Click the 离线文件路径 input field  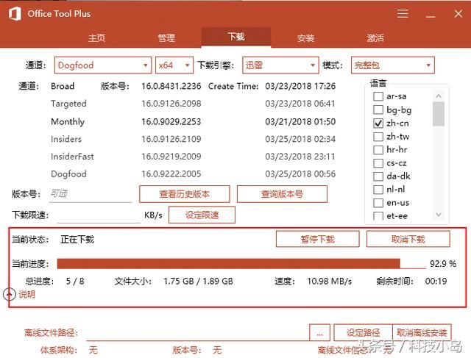pos(198,333)
